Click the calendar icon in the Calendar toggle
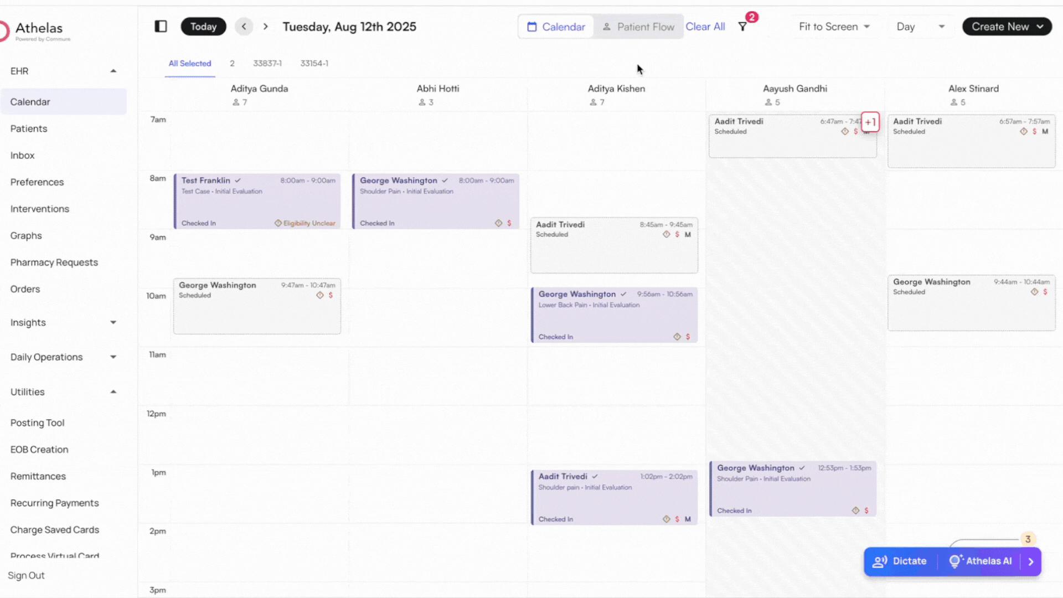This screenshot has width=1063, height=598. 532,26
